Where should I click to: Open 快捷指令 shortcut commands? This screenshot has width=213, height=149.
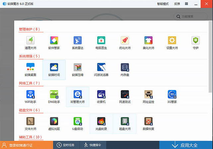coord(93,145)
